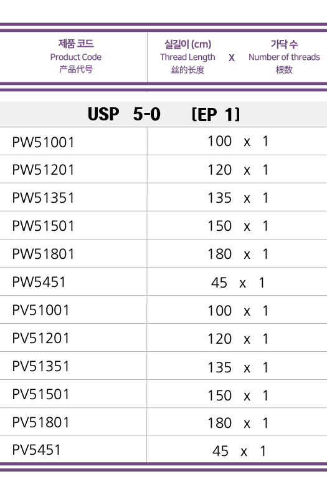The height and width of the screenshot is (499, 327).
Task: Select product code PV5451
Action: pos(36,450)
